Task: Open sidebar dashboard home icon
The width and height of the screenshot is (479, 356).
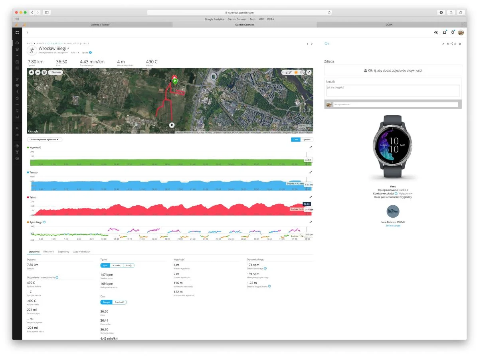Action: coord(17,43)
